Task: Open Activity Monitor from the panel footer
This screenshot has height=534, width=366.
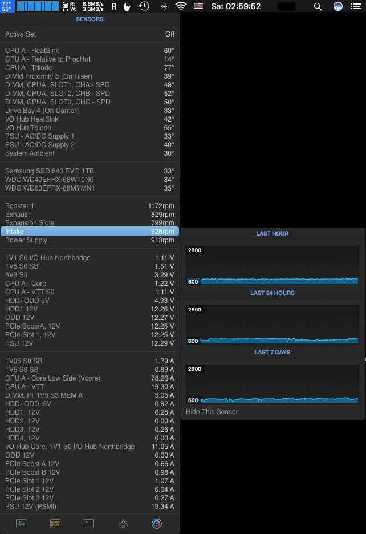Action: [x=21, y=523]
